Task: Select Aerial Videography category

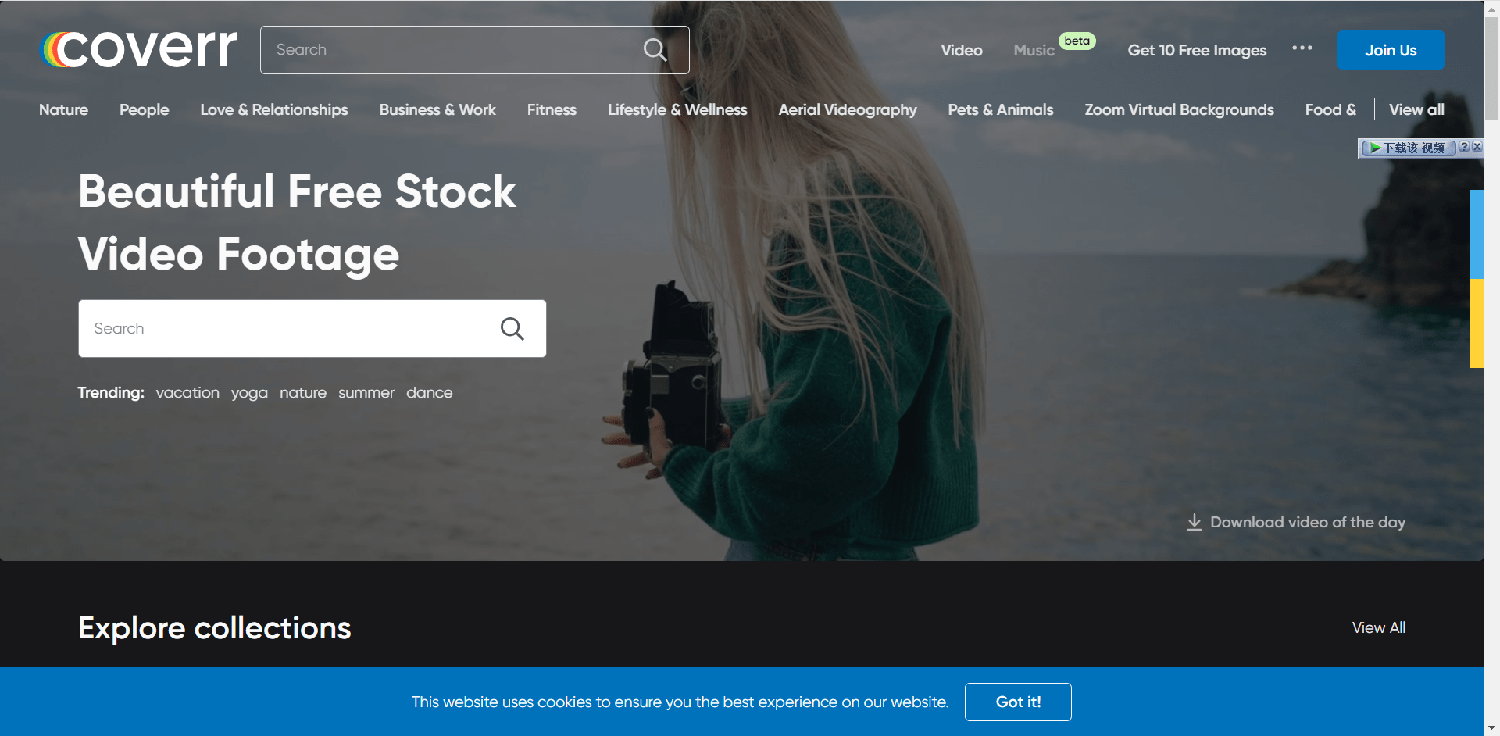Action: click(848, 109)
